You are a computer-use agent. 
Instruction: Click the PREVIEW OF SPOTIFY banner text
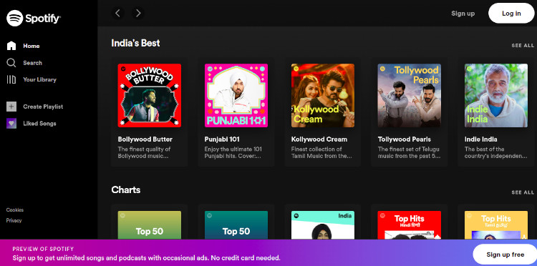[x=43, y=249]
